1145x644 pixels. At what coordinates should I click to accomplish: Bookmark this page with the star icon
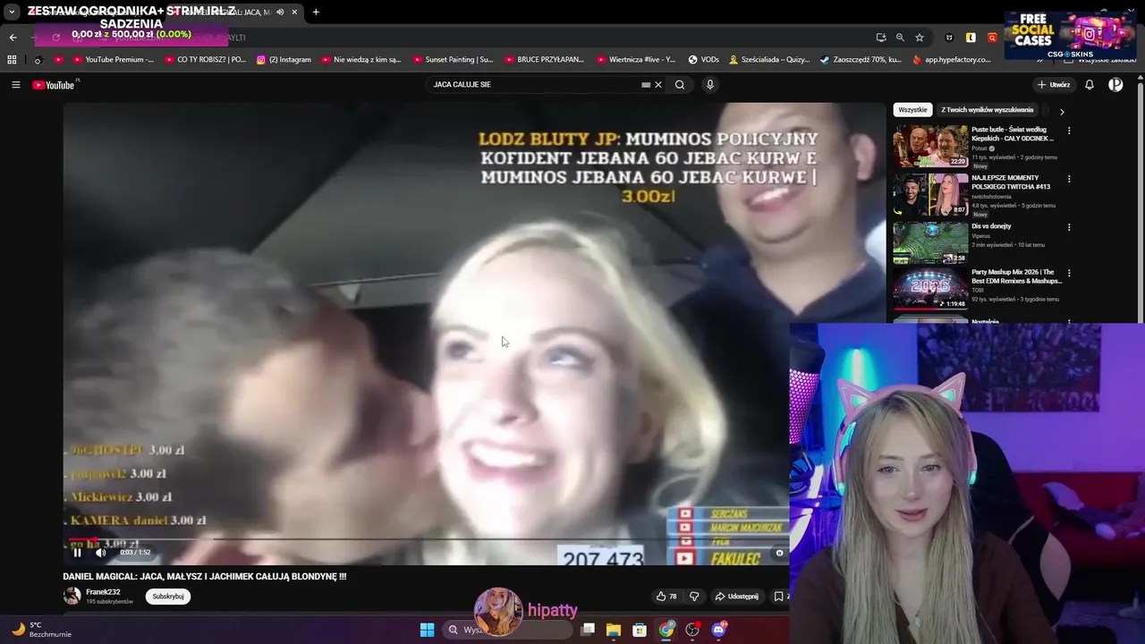coord(920,38)
